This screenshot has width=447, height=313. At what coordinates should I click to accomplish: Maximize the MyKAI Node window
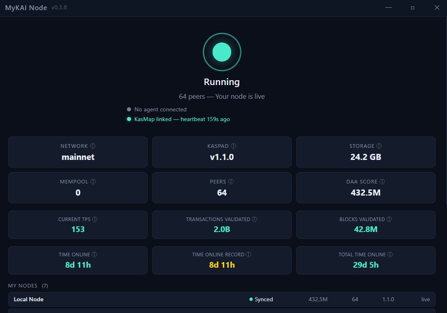(413, 8)
